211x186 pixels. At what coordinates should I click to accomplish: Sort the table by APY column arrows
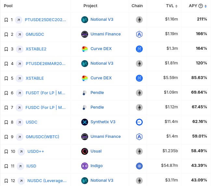(205, 6)
